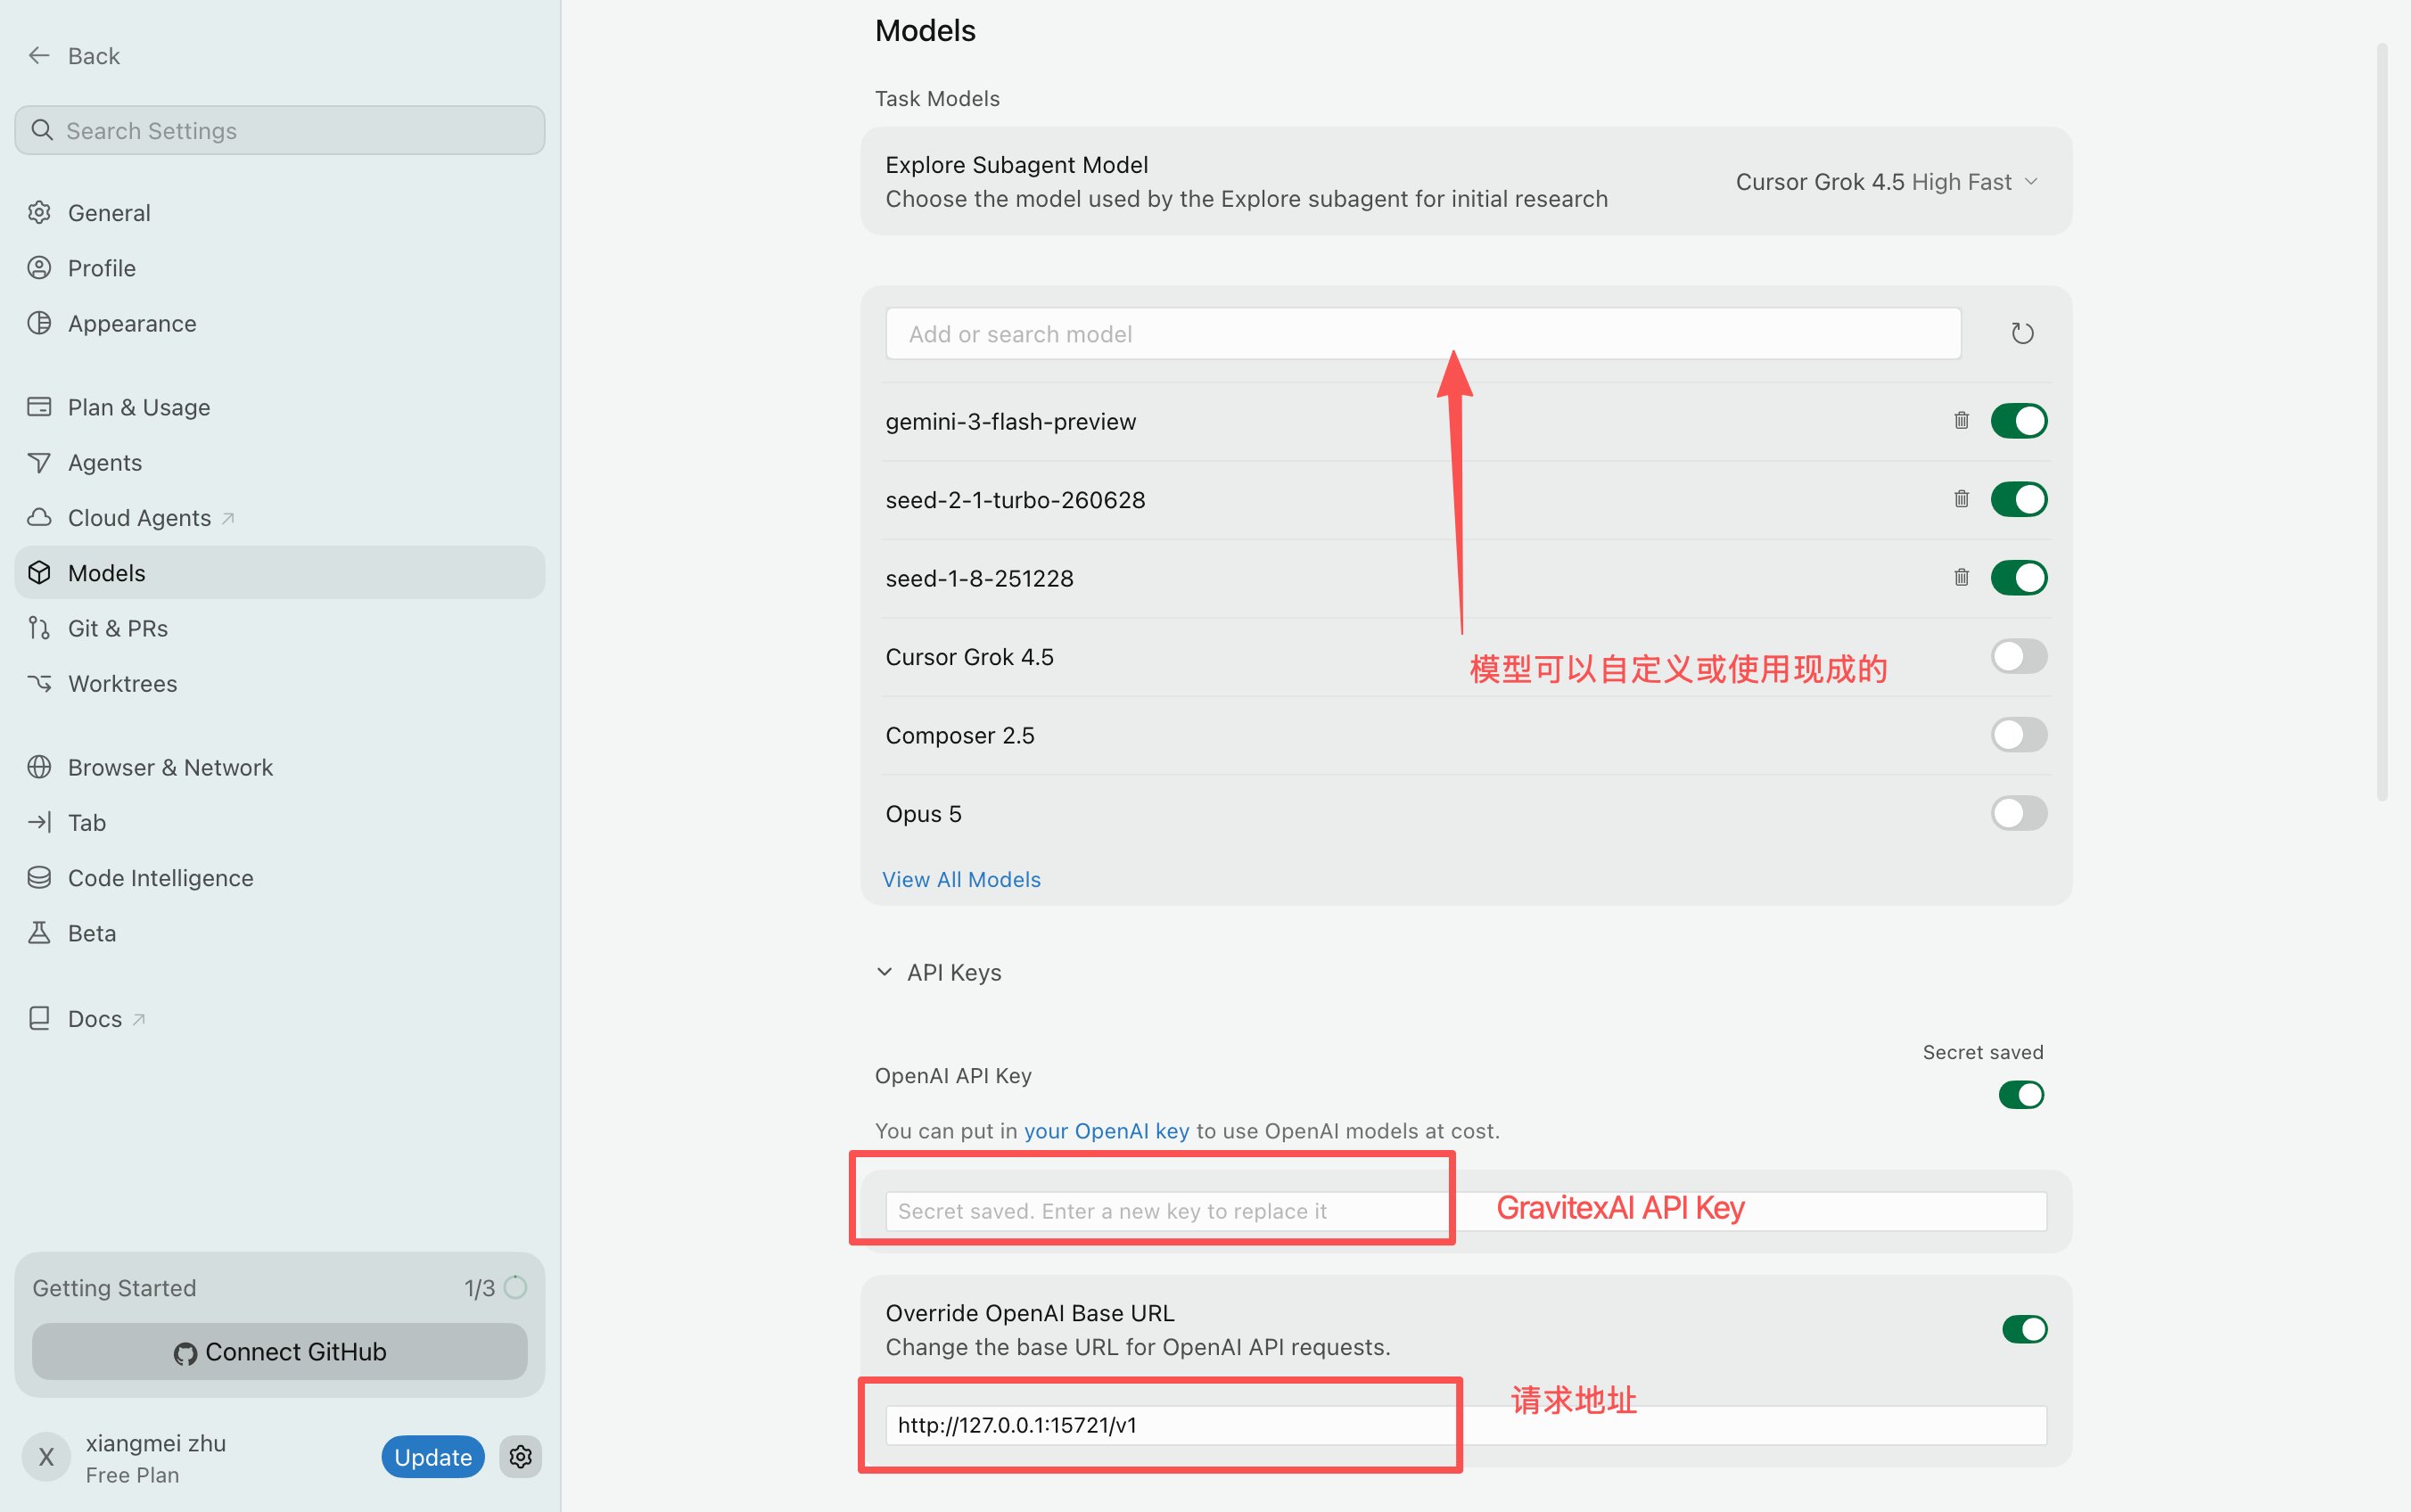Click the General gear icon
2411x1512 pixels.
pyautogui.click(x=39, y=212)
